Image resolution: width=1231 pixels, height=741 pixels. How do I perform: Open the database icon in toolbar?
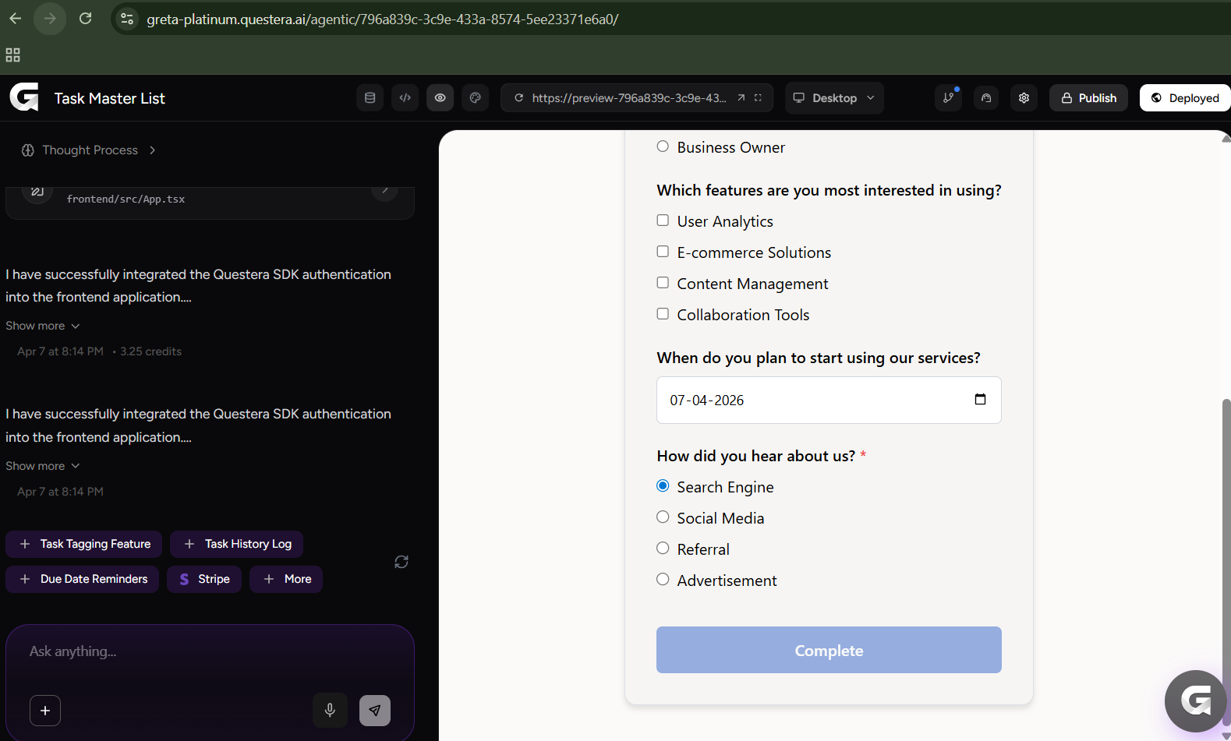tap(370, 98)
